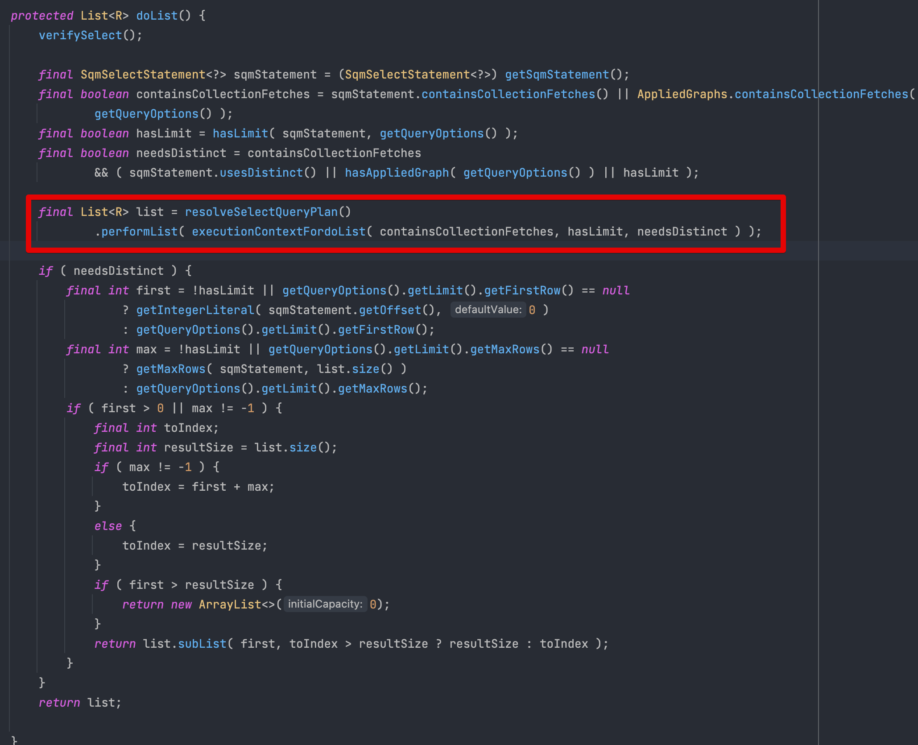This screenshot has height=745, width=918.
Task: Click the .performList call
Action: 136,232
